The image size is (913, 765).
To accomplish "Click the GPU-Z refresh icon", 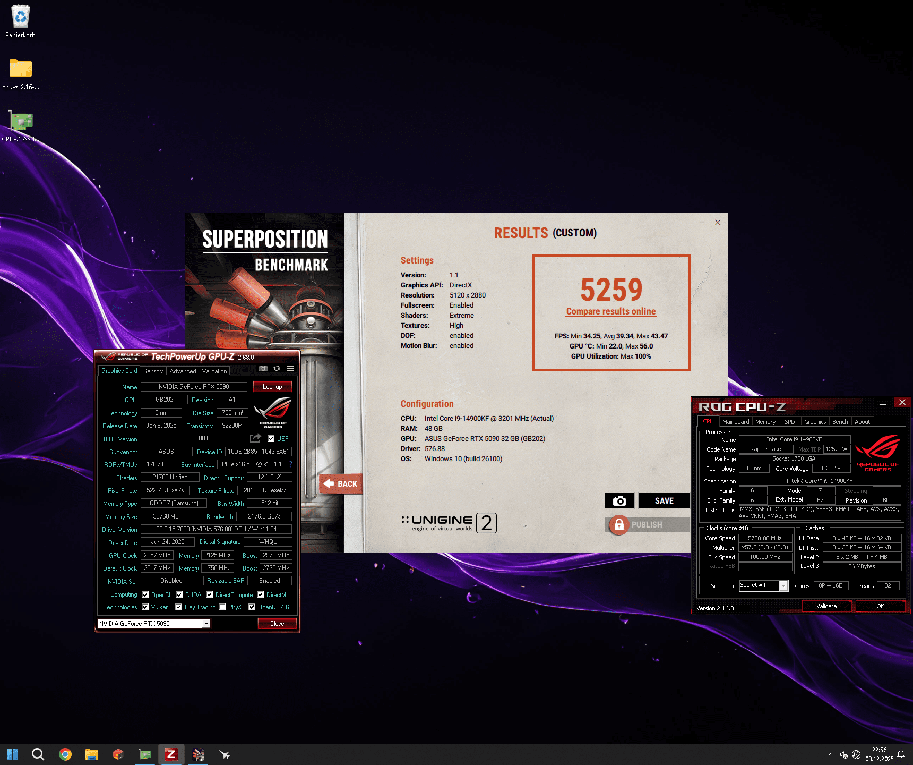I will 277,368.
